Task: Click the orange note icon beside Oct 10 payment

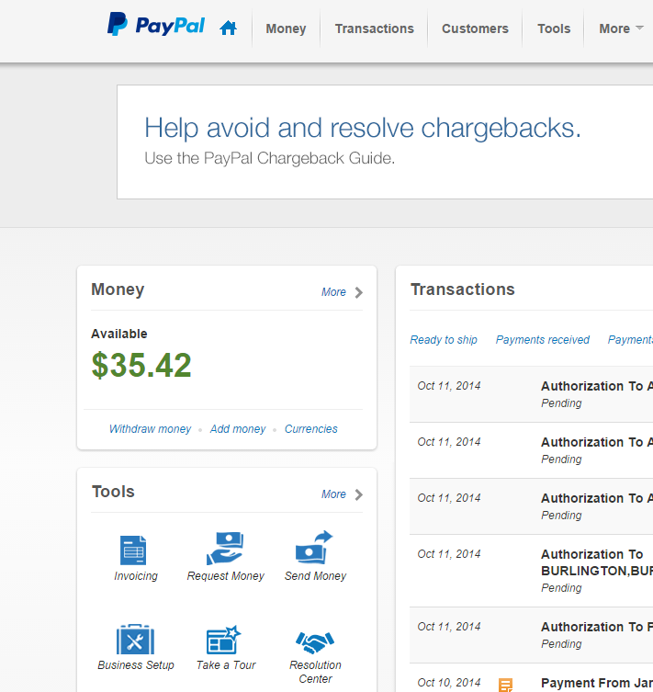Action: coord(505,685)
